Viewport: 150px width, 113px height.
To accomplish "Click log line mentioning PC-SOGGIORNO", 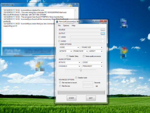I will tap(35, 14).
